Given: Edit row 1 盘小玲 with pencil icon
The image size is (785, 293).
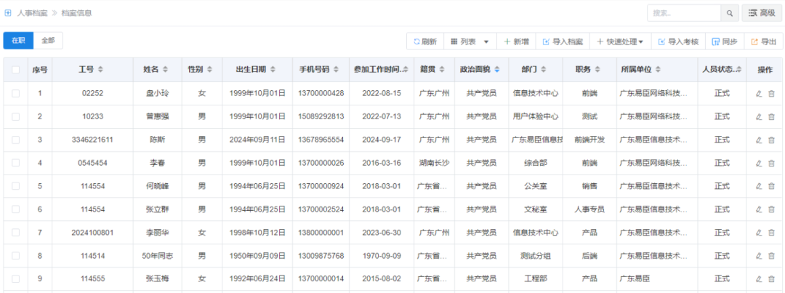Looking at the screenshot, I should click(758, 94).
